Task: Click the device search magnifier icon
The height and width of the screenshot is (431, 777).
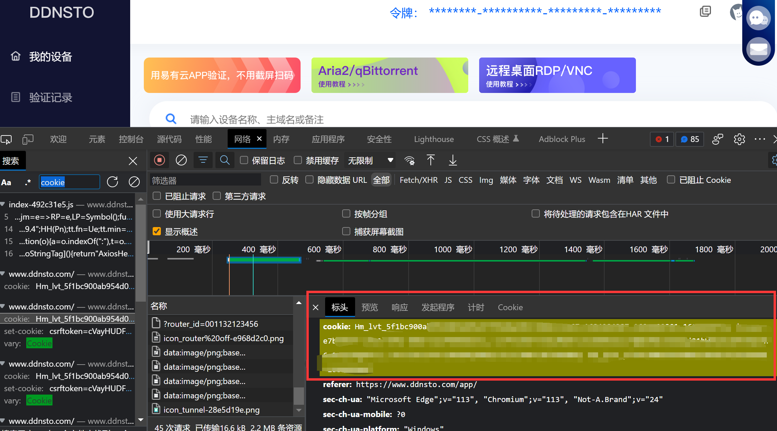Action: (x=171, y=119)
